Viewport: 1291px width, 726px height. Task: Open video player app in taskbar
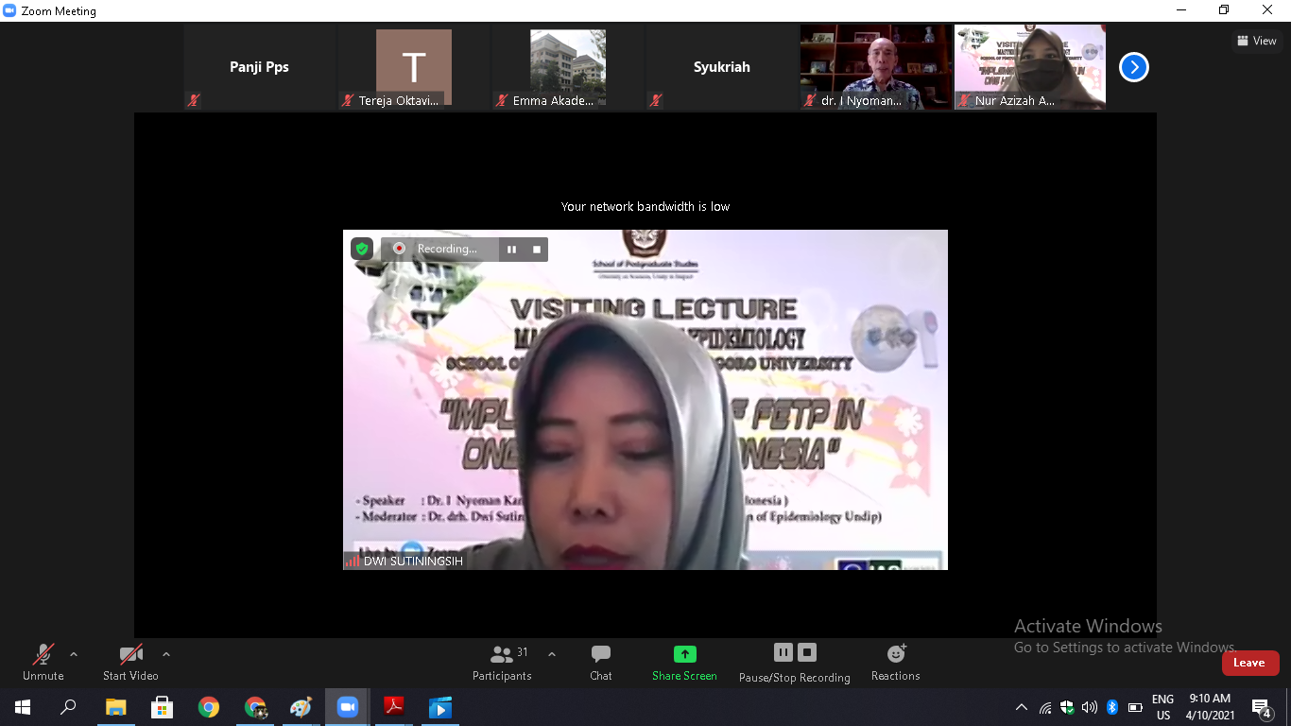(440, 707)
